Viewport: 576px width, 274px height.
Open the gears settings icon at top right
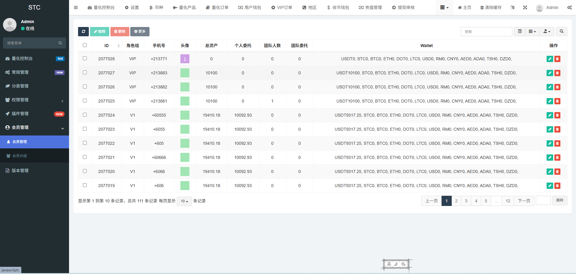(569, 7)
